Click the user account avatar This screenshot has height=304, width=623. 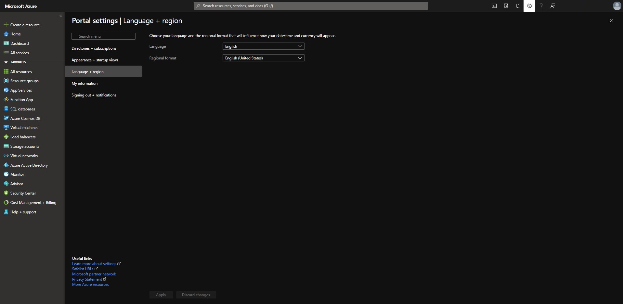tap(617, 6)
